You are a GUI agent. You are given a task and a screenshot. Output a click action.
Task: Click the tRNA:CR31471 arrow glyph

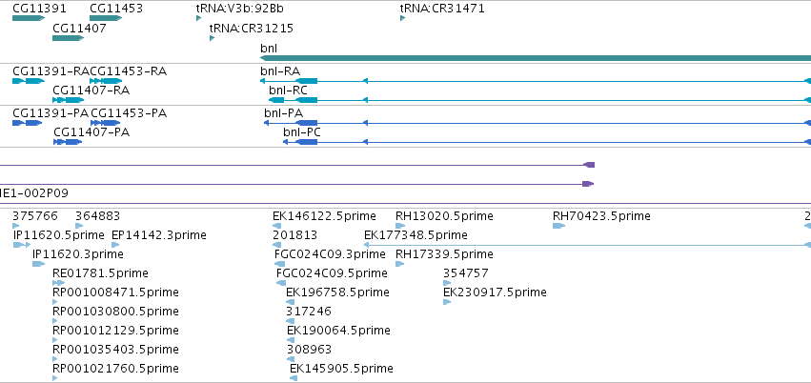coord(403,18)
